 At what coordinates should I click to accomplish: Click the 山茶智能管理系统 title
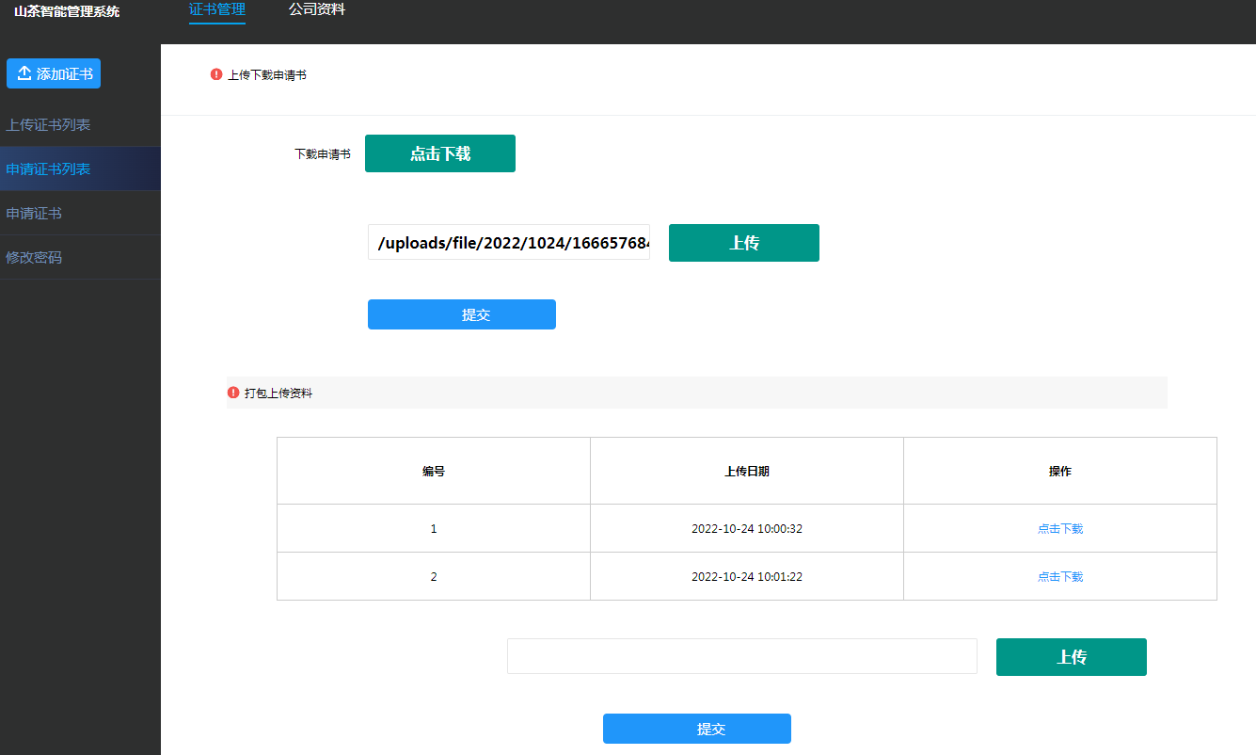67,12
